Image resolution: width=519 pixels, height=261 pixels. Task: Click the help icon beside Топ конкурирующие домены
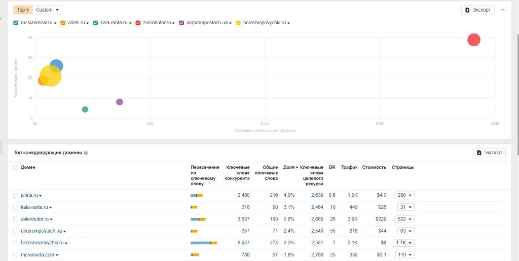pyautogui.click(x=86, y=153)
